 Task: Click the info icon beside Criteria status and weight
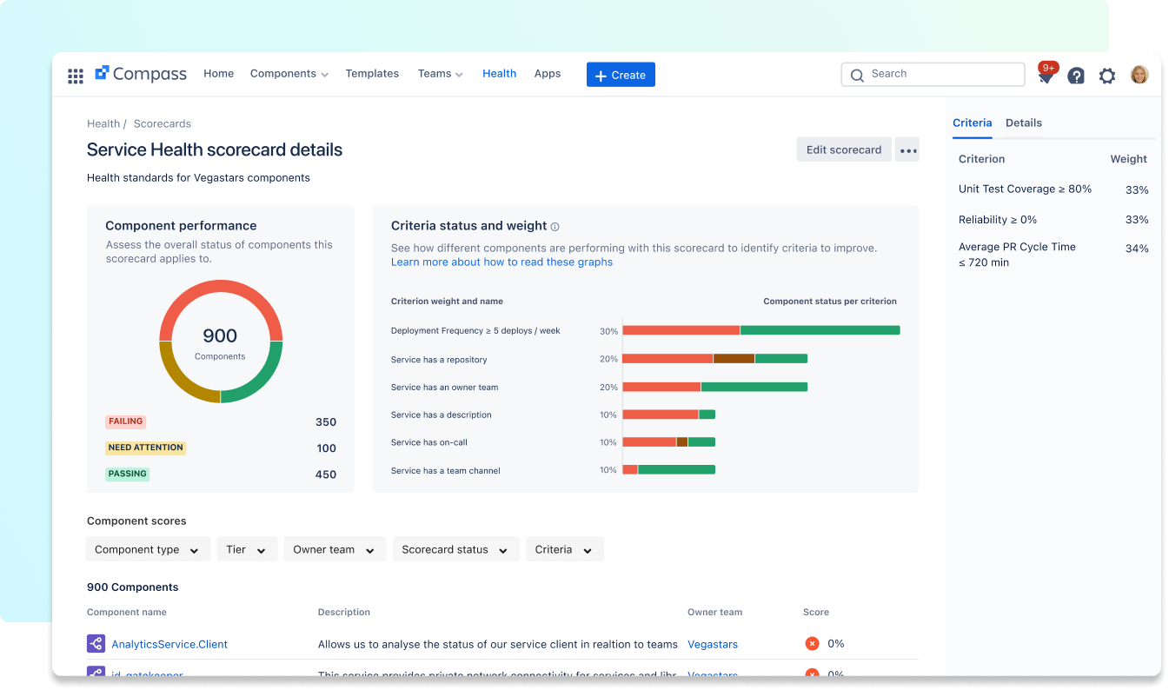(x=555, y=227)
